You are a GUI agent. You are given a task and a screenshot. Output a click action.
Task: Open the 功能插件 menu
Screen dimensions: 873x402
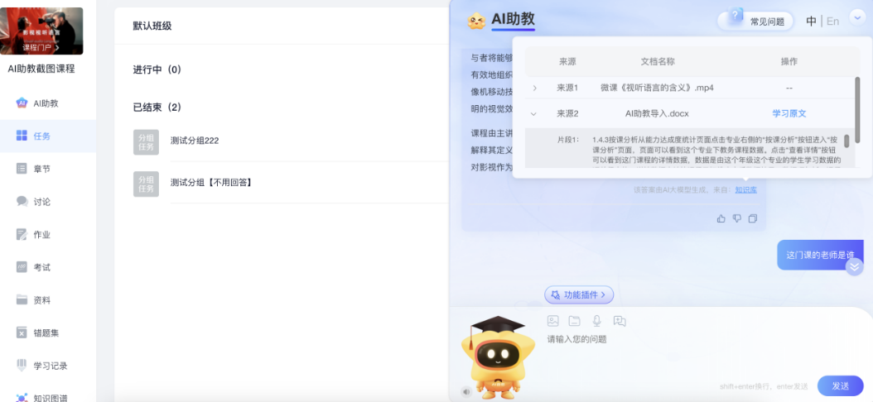(x=579, y=294)
